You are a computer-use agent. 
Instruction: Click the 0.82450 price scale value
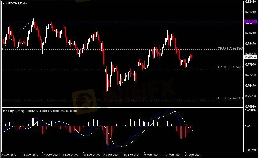(251, 2)
